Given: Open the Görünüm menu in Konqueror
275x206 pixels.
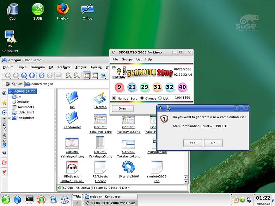Looking at the screenshot, I should point(37,67).
